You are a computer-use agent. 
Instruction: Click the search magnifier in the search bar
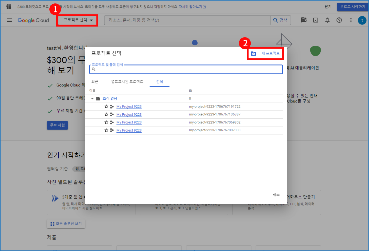point(275,20)
